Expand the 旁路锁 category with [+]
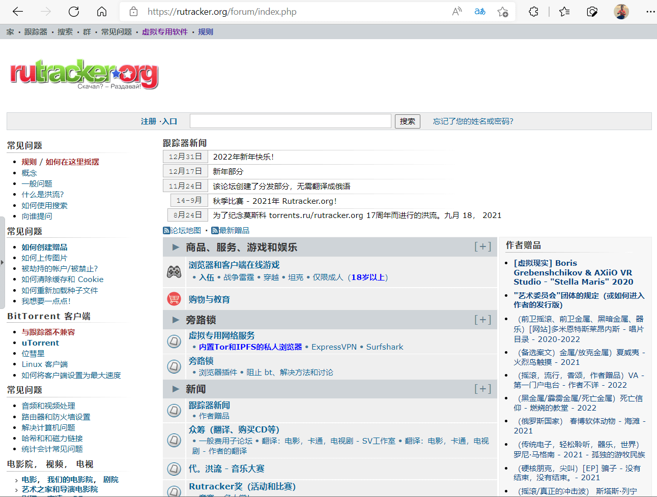The image size is (657, 497). (482, 319)
